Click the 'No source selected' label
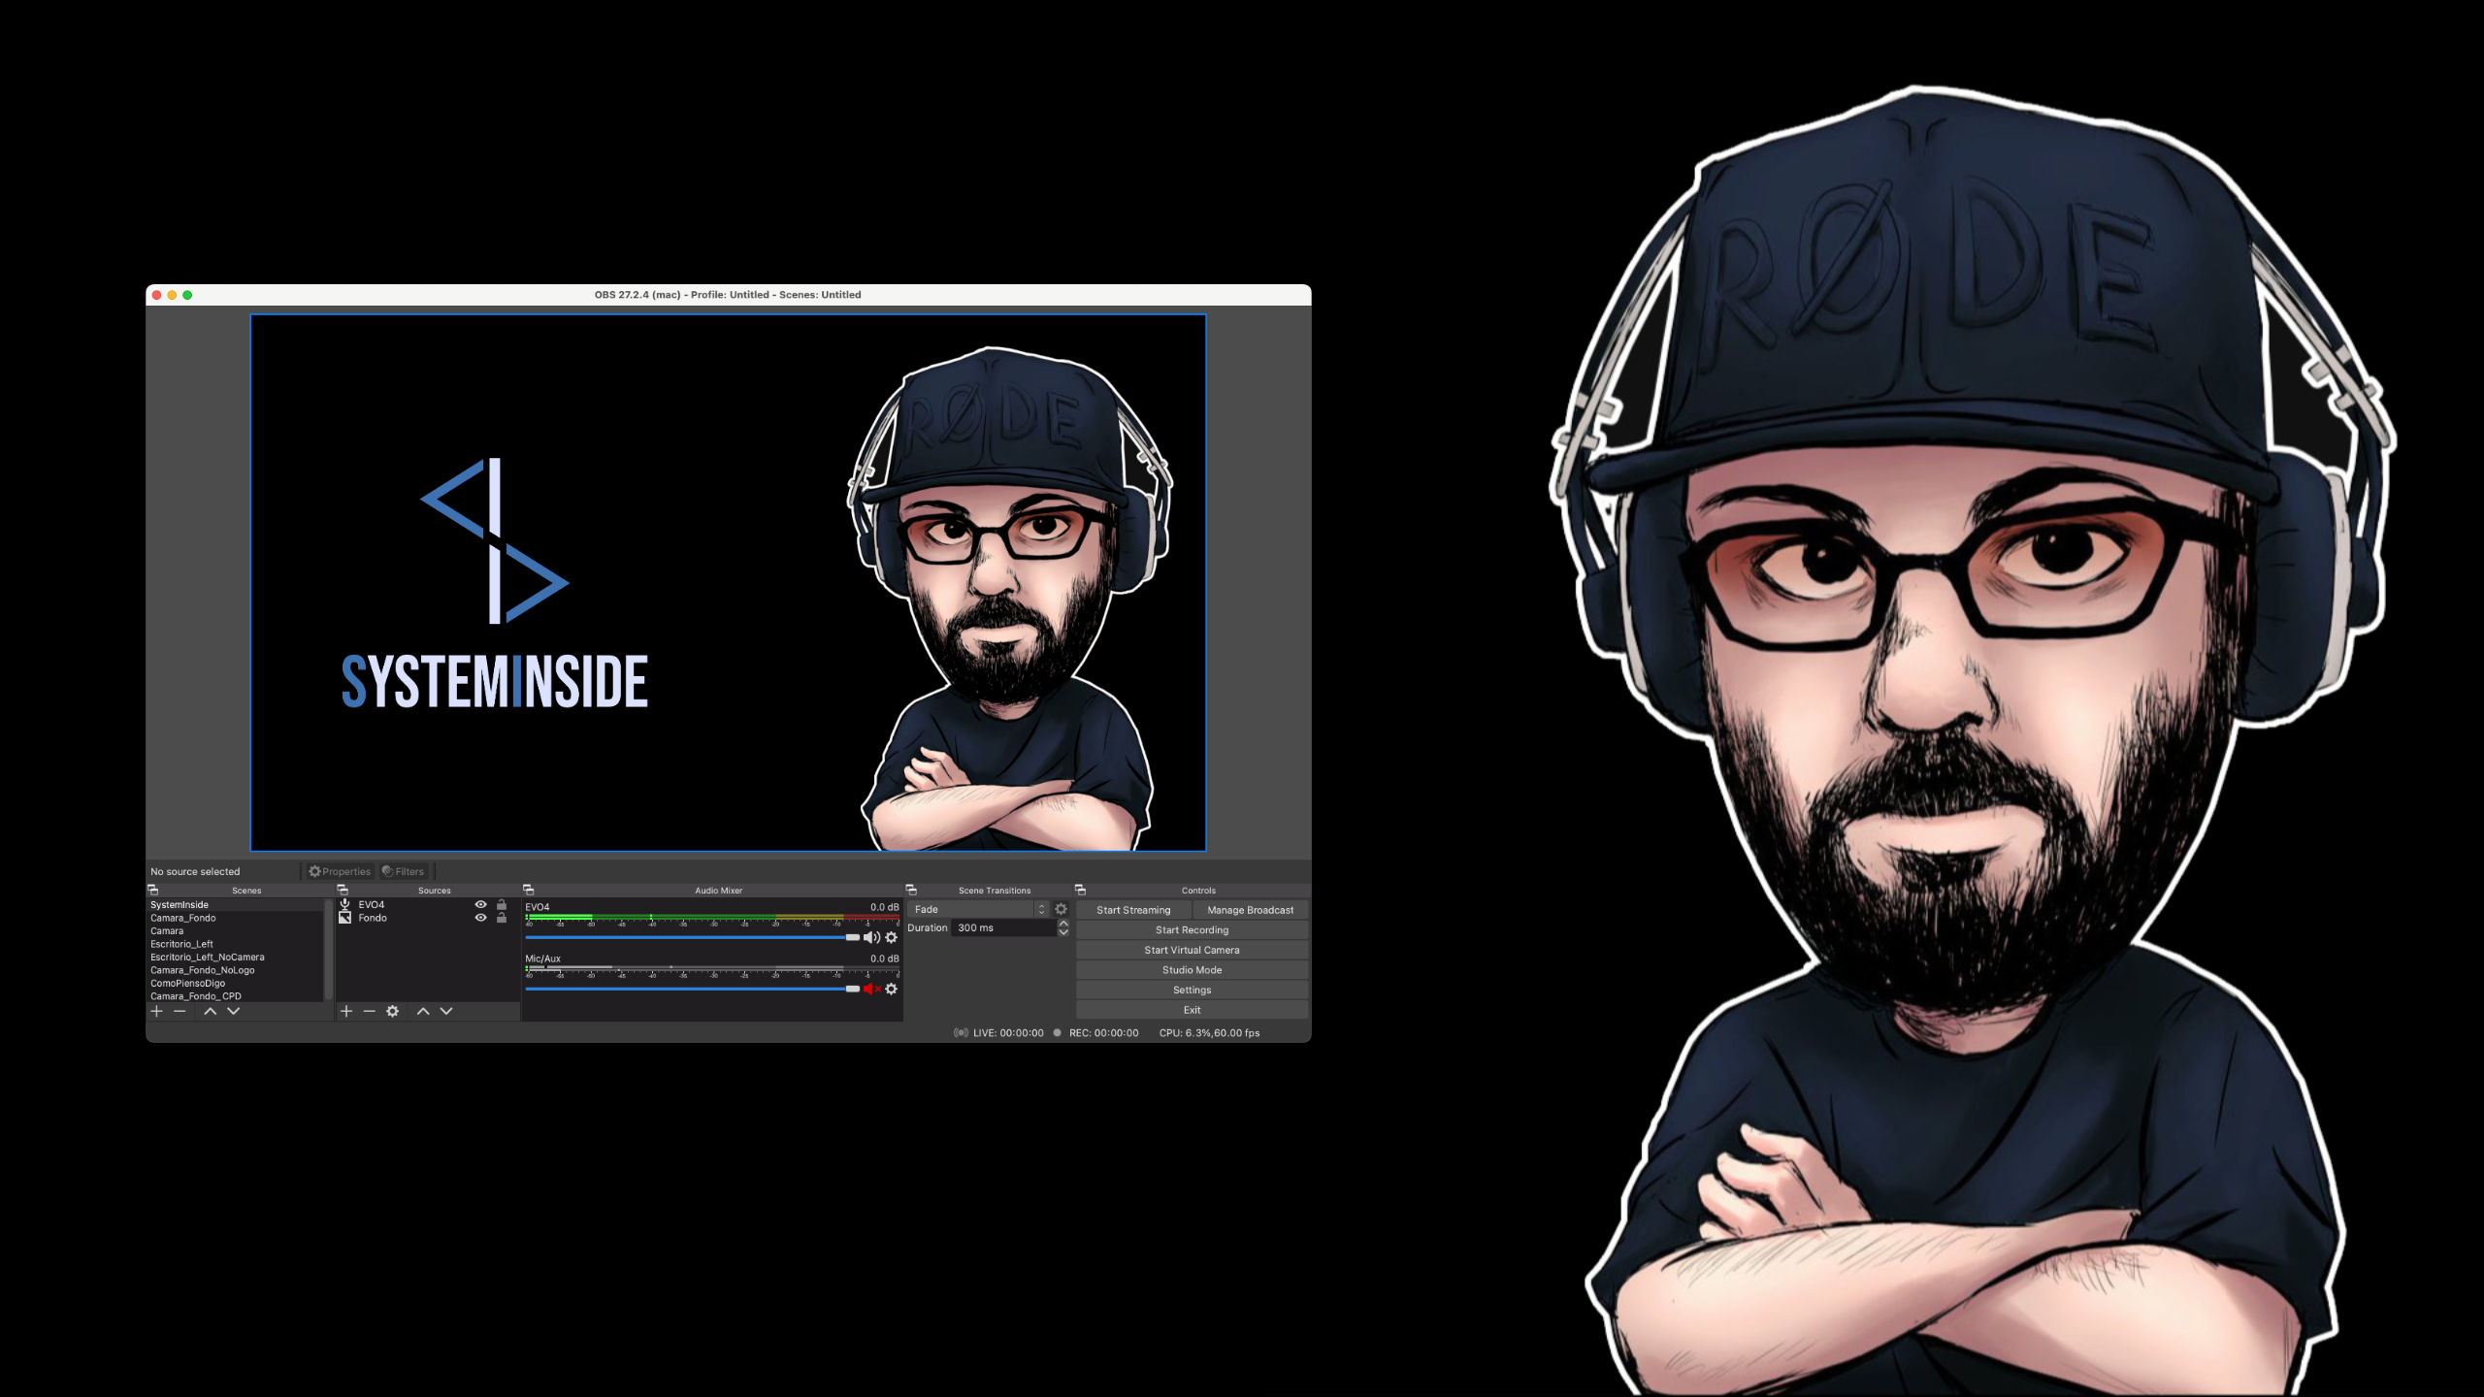 pos(195,871)
